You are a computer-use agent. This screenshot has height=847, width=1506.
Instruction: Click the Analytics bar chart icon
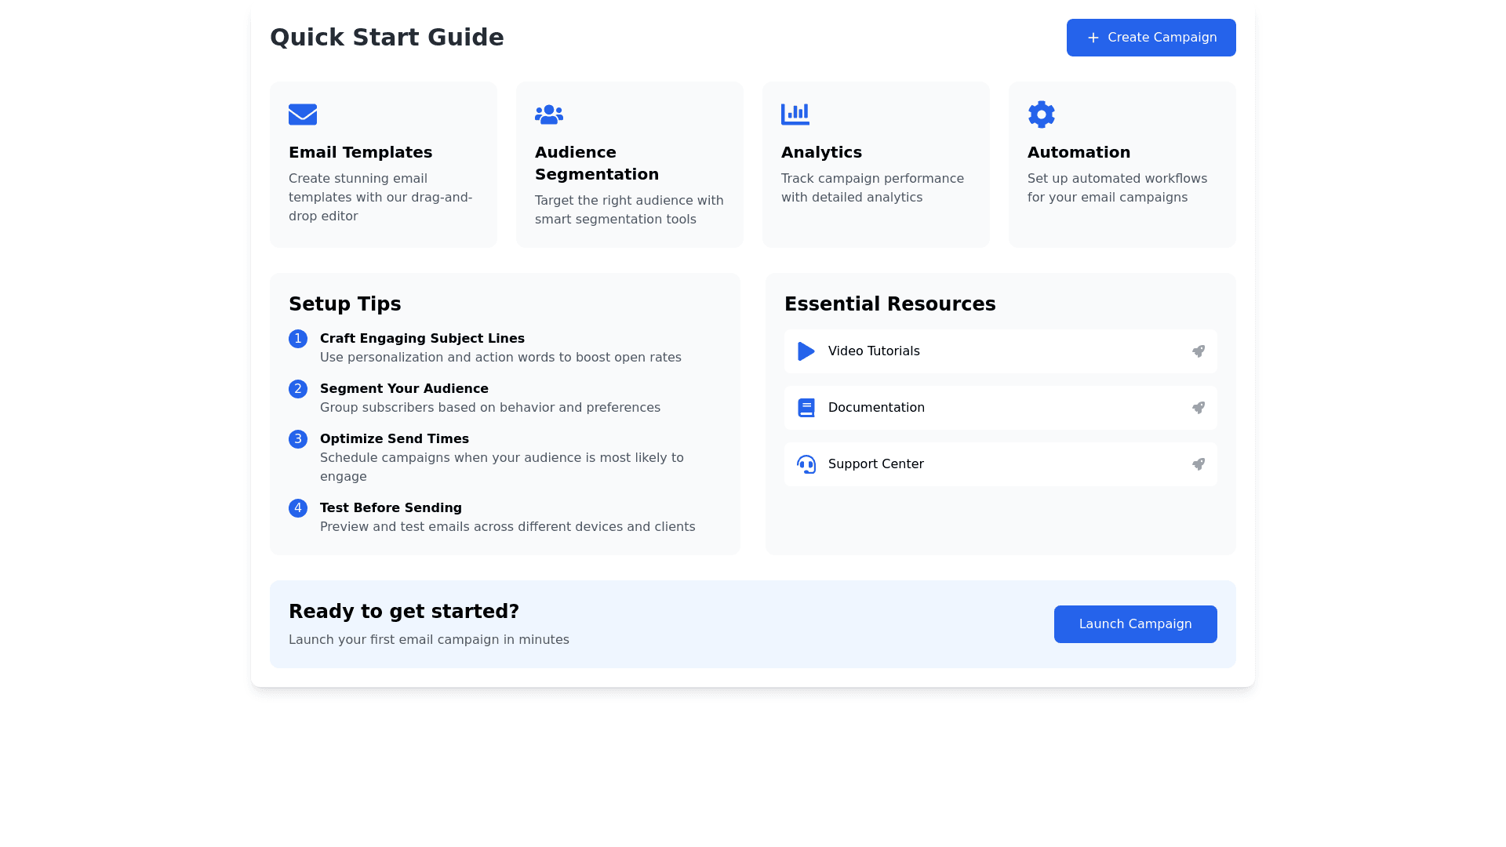click(795, 115)
